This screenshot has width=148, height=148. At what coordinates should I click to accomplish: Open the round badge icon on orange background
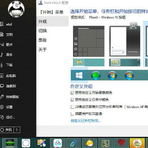pos(137,143)
